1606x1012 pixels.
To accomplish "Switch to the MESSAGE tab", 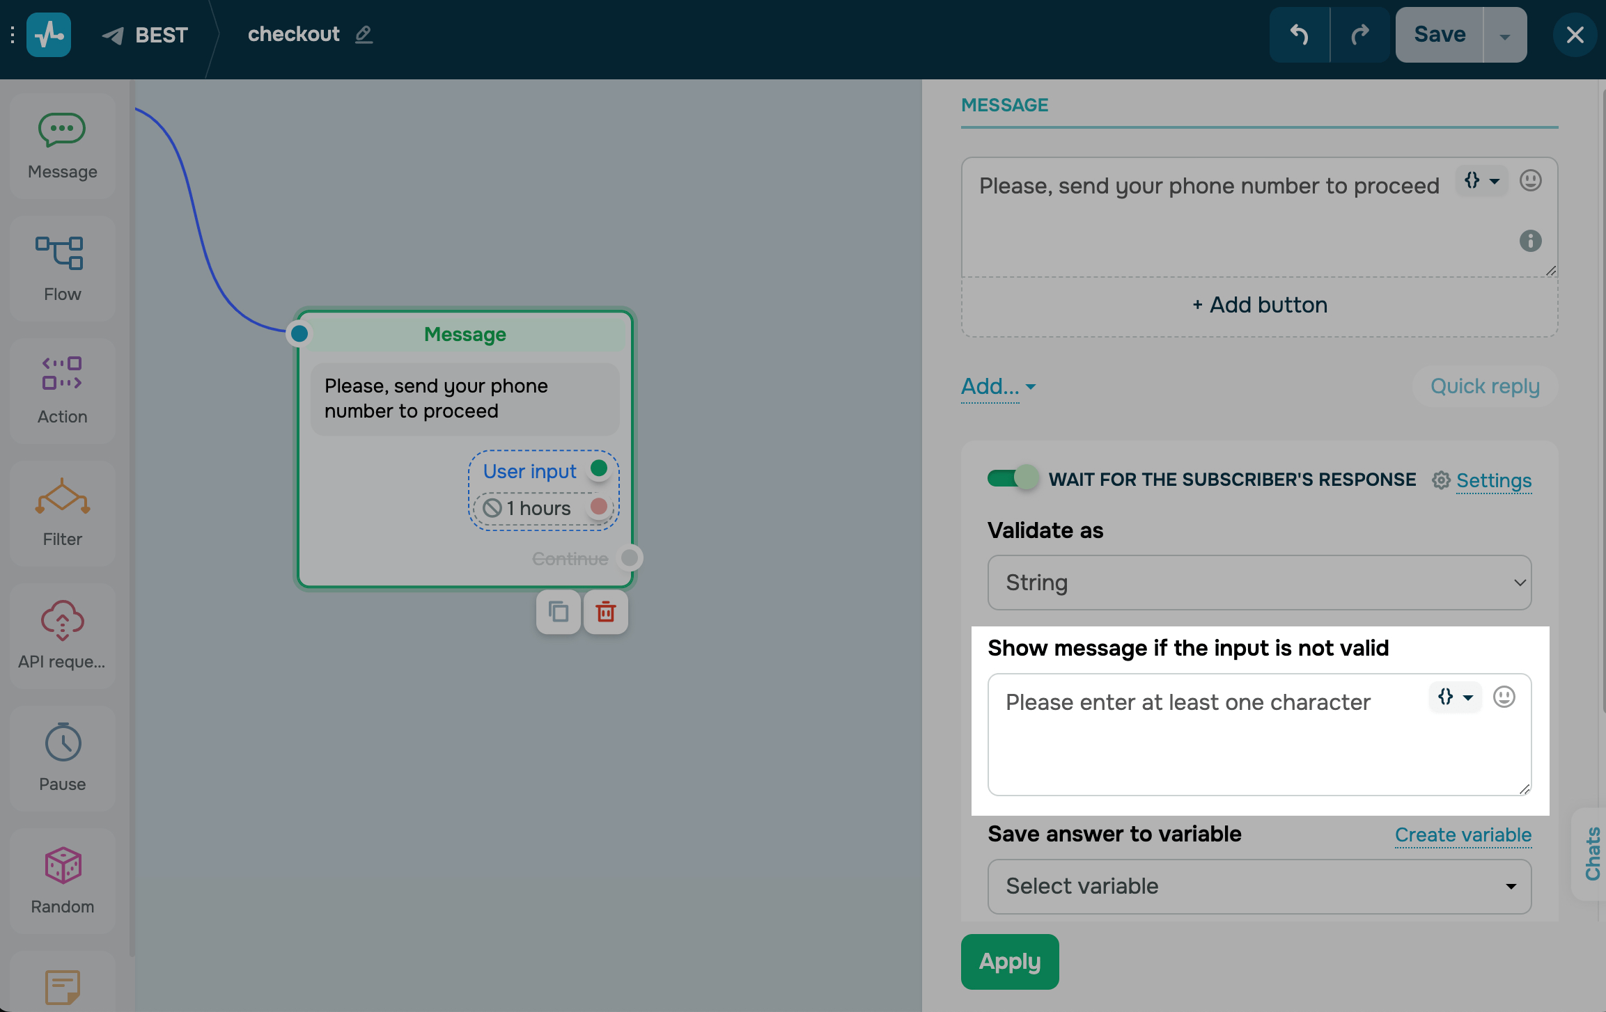I will [x=1004, y=105].
